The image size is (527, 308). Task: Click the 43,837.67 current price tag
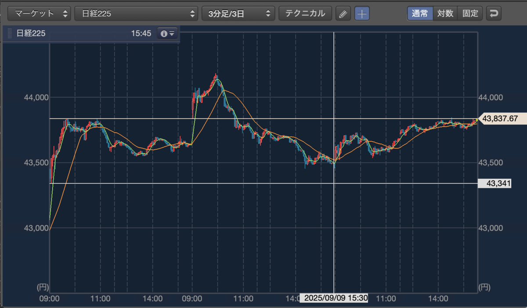pos(500,118)
